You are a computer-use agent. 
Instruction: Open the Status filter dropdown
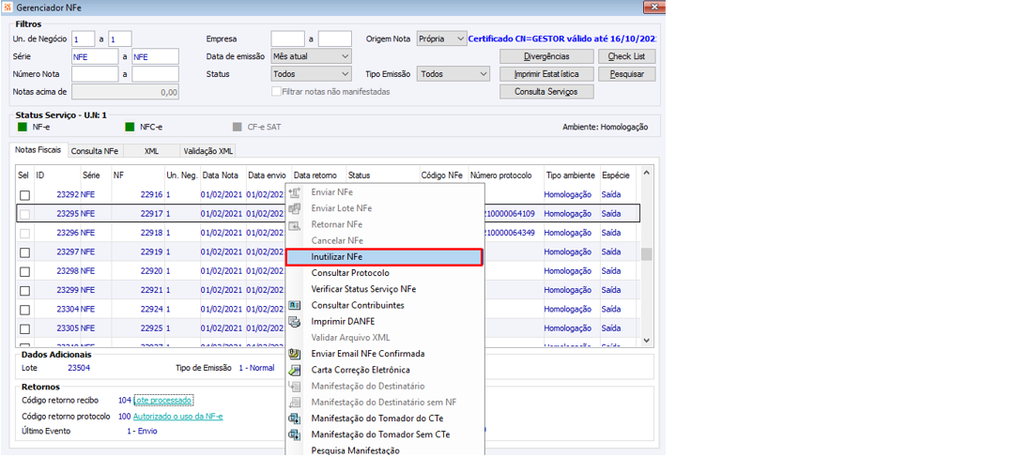click(x=311, y=74)
